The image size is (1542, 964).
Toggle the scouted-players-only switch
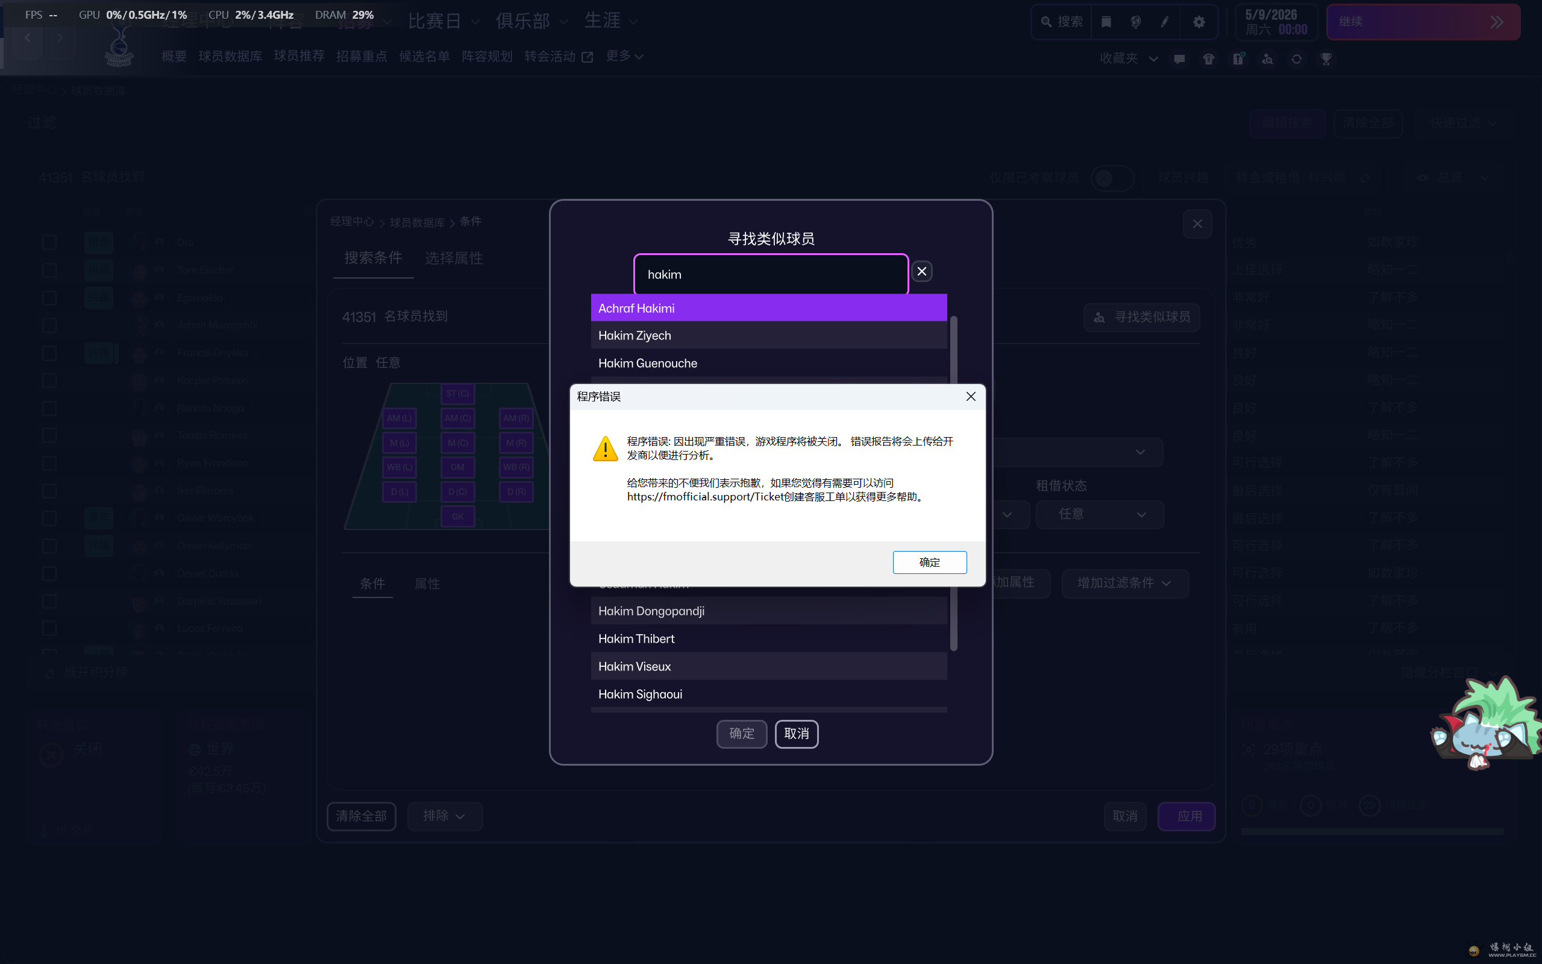[x=1111, y=178]
